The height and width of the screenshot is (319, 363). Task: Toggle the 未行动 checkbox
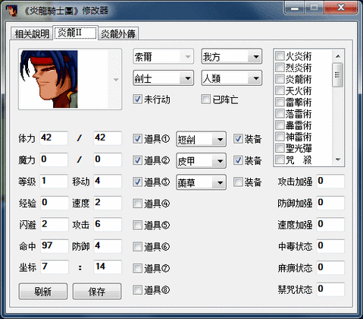click(x=138, y=99)
